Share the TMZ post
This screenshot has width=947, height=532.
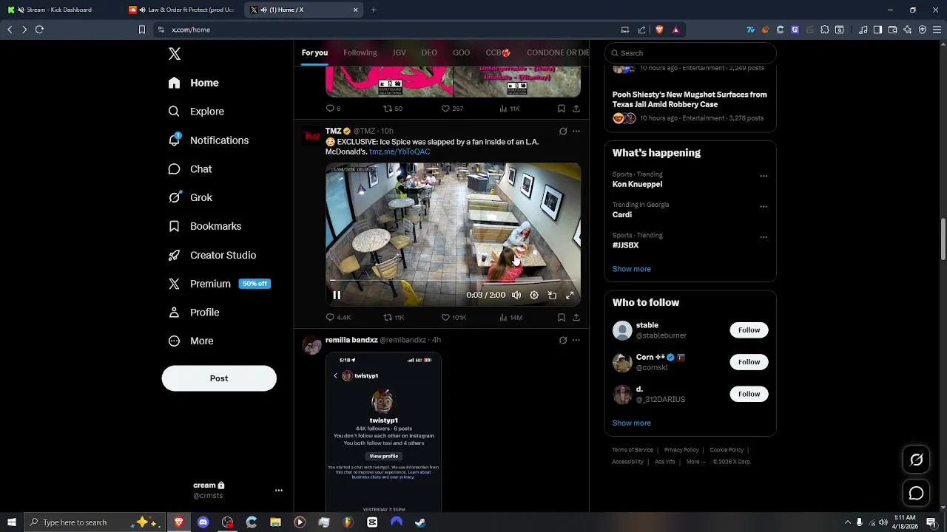tap(576, 318)
